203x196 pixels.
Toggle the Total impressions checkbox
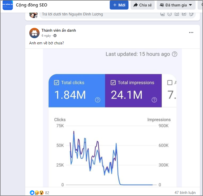tap(113, 83)
